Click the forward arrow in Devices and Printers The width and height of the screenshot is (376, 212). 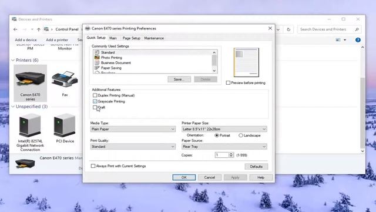(x=25, y=29)
